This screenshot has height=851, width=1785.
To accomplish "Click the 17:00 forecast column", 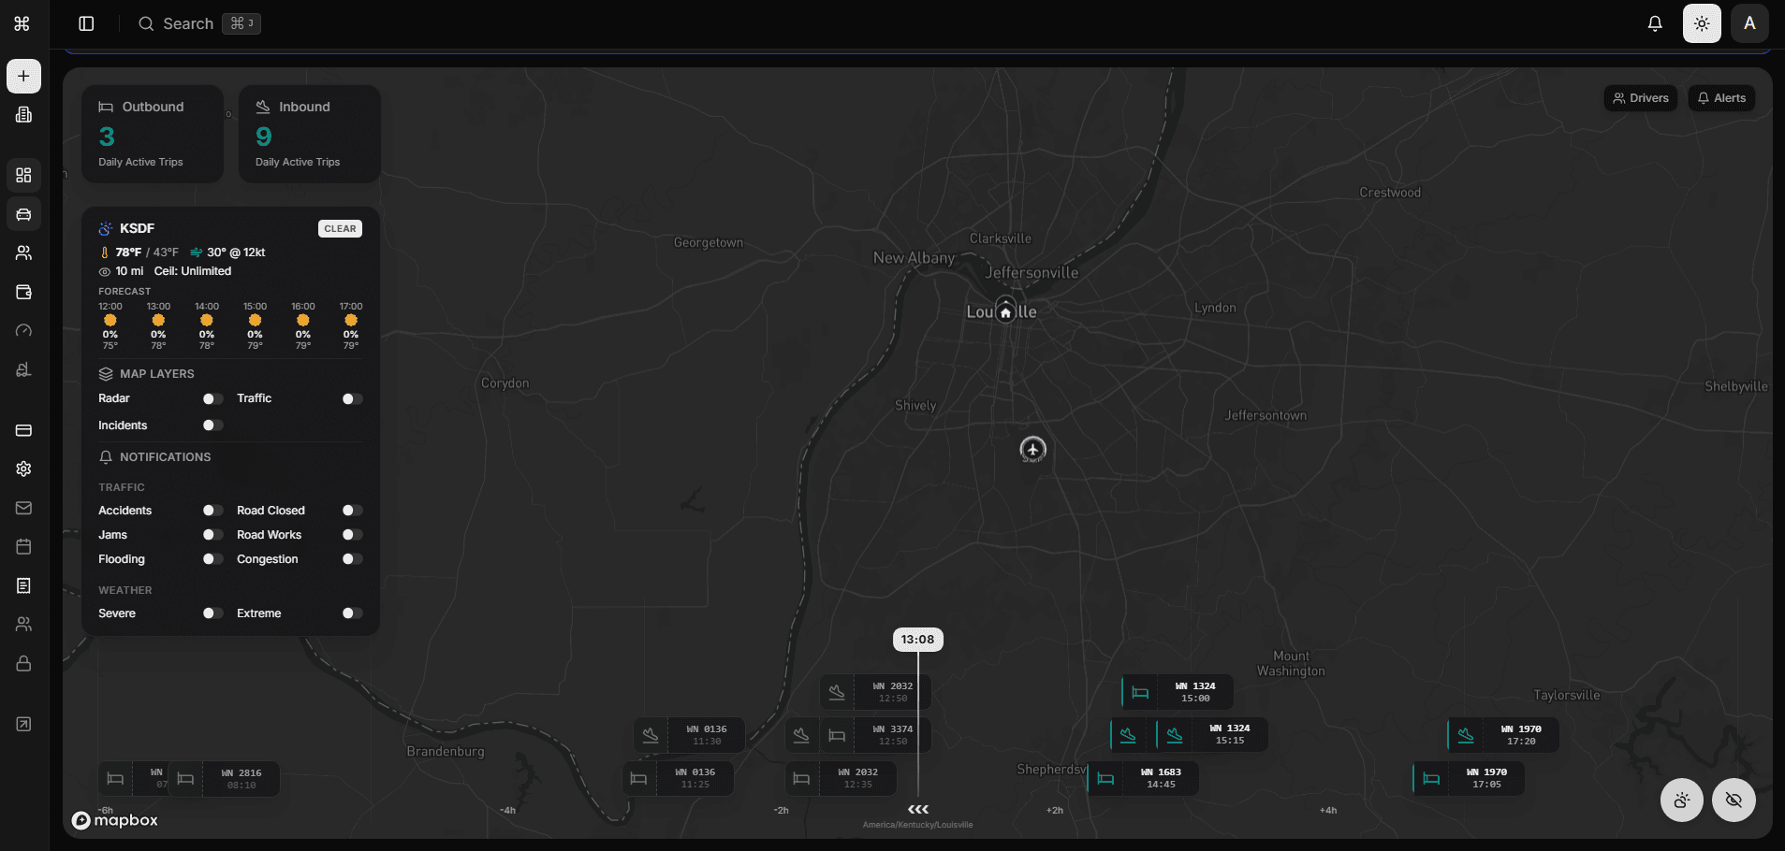I will pos(351,325).
